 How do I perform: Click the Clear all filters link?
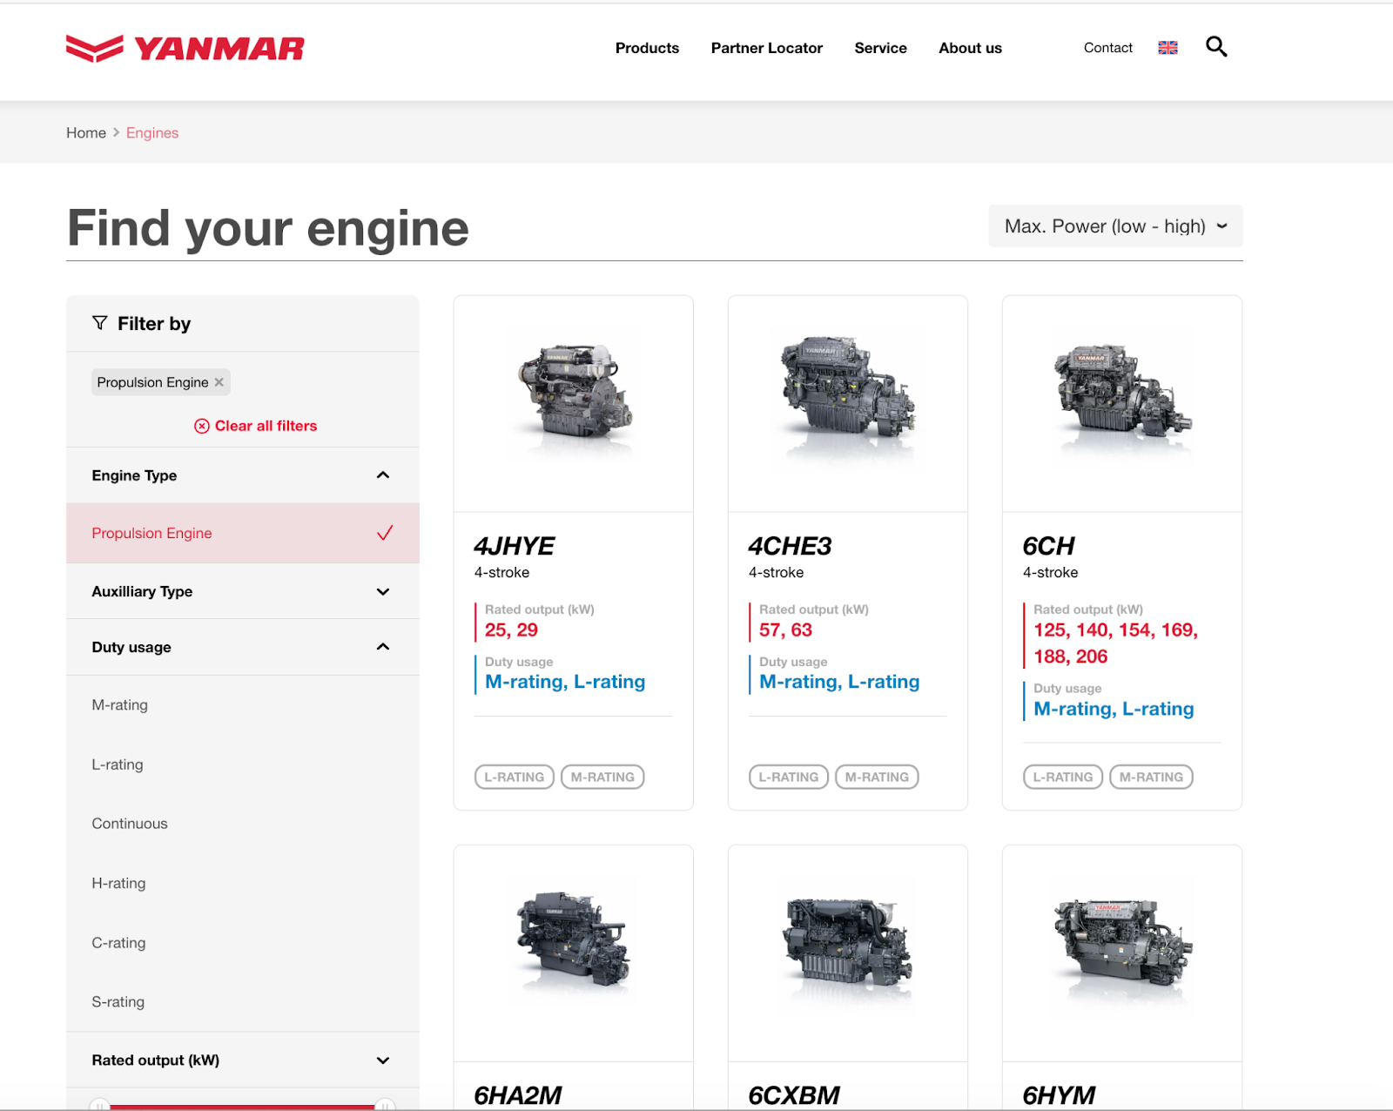point(255,426)
